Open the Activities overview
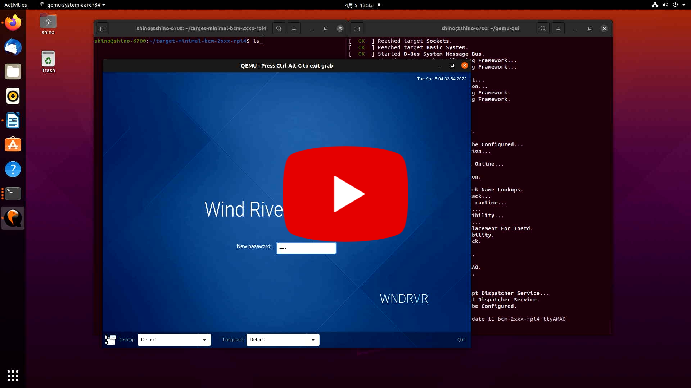 (15, 5)
